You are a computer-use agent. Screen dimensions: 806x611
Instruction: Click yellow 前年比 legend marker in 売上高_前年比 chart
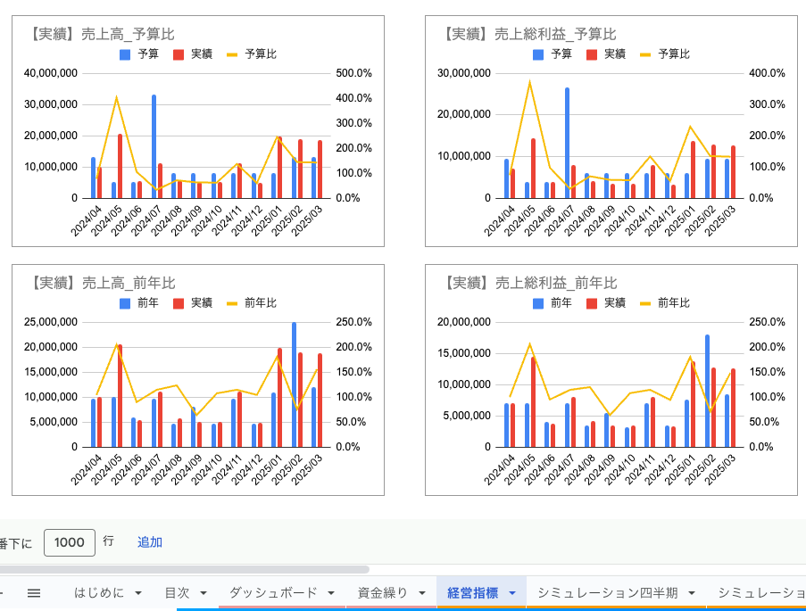point(232,303)
